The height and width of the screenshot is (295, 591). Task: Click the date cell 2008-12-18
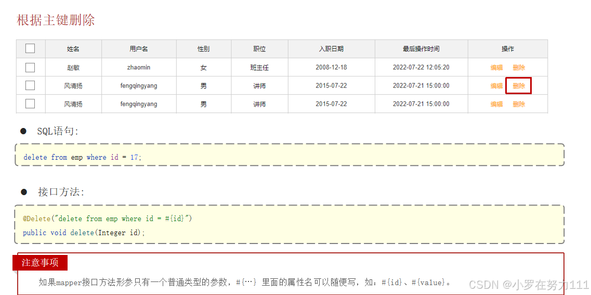coord(331,68)
